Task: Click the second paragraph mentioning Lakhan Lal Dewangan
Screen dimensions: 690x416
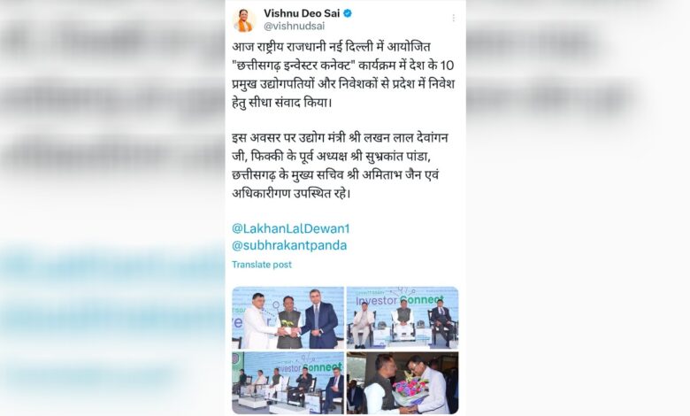Action: tap(340, 166)
